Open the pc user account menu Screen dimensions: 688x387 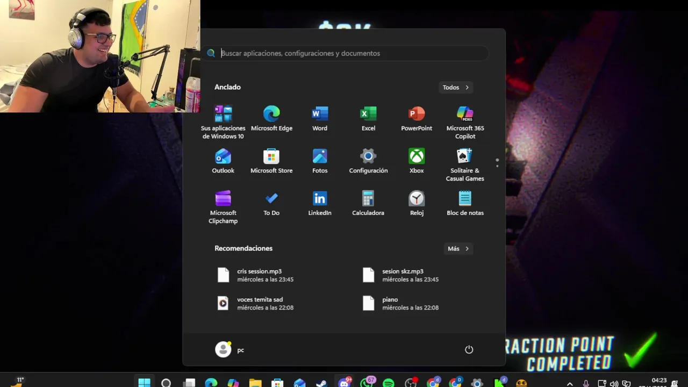(230, 349)
